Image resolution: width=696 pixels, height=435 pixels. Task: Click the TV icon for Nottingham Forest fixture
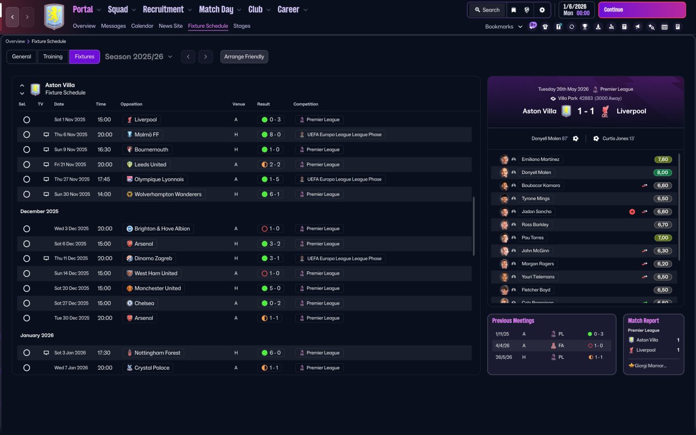[46, 353]
